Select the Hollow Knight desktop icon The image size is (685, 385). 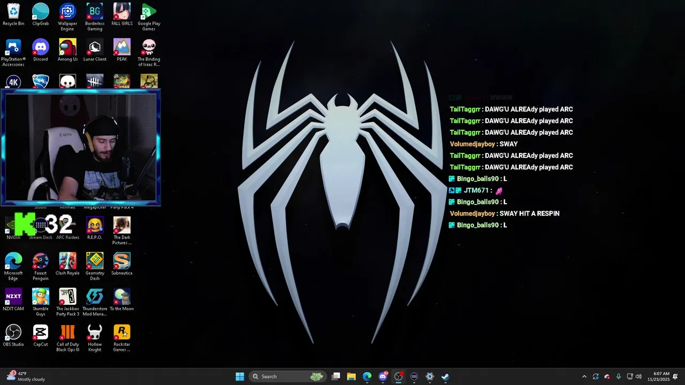95,338
